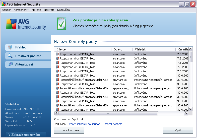The width and height of the screenshot is (197, 138).
Task: Click the horizontal scrollbar left arrow
Action: pyautogui.click(x=56, y=113)
